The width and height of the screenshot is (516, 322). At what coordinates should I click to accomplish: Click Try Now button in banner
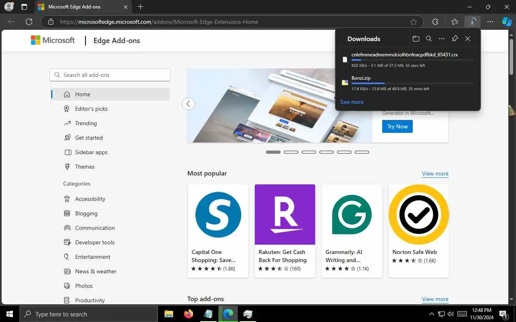[397, 126]
